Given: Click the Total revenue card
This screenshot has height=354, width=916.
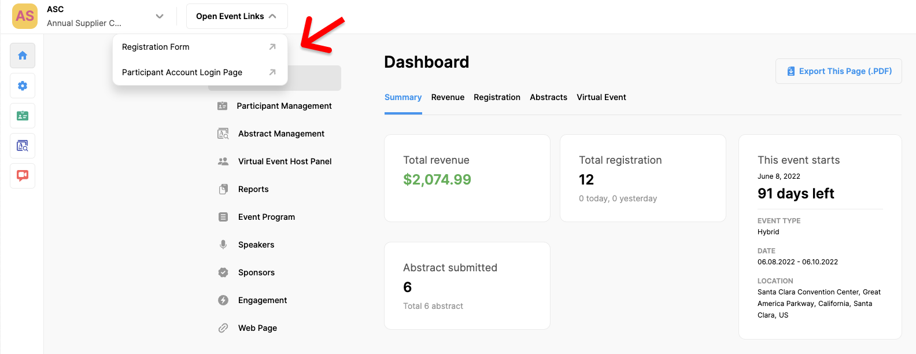Looking at the screenshot, I should pyautogui.click(x=467, y=178).
